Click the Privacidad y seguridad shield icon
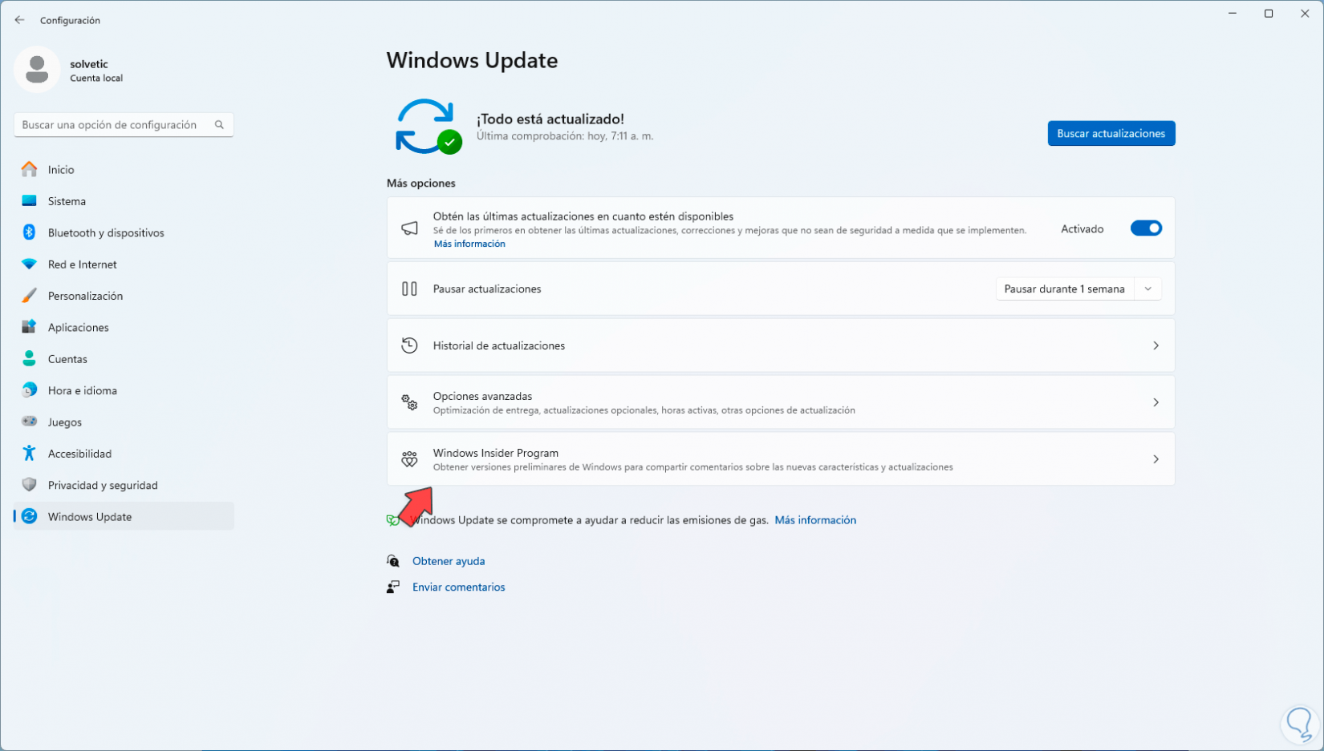Image resolution: width=1324 pixels, height=751 pixels. click(x=30, y=485)
